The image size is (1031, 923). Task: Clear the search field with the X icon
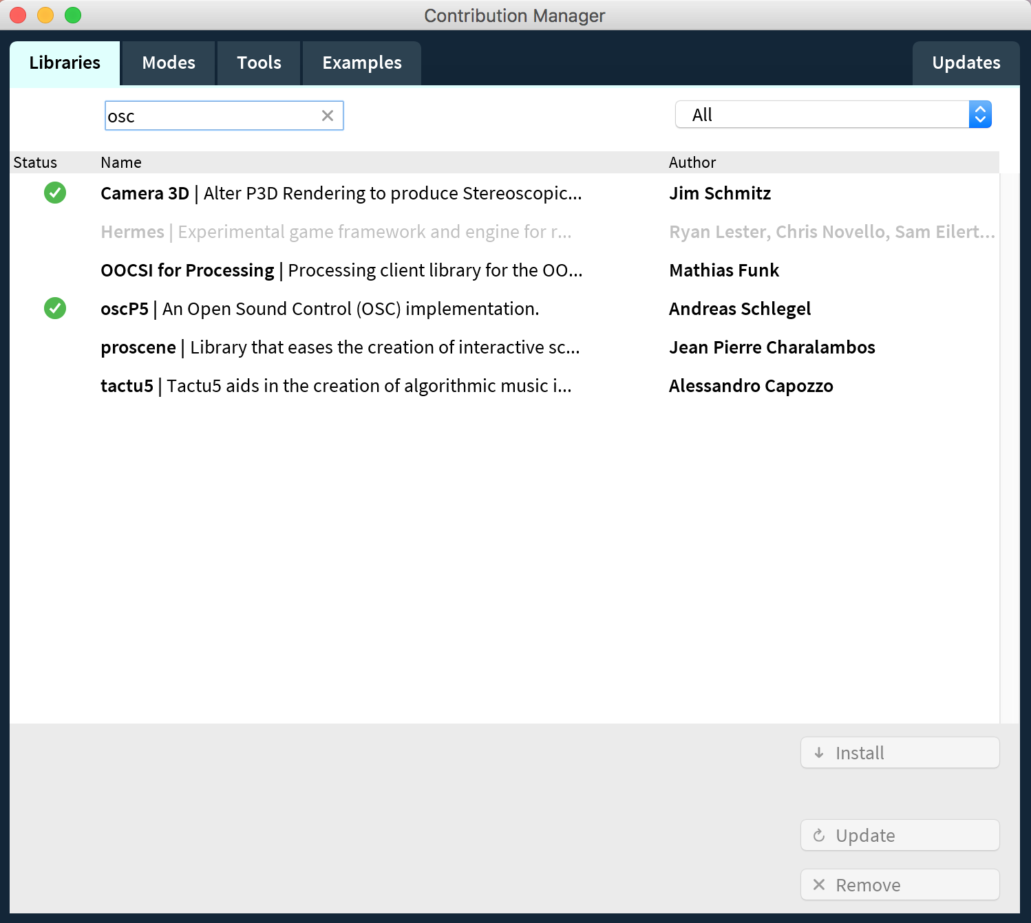coord(328,116)
